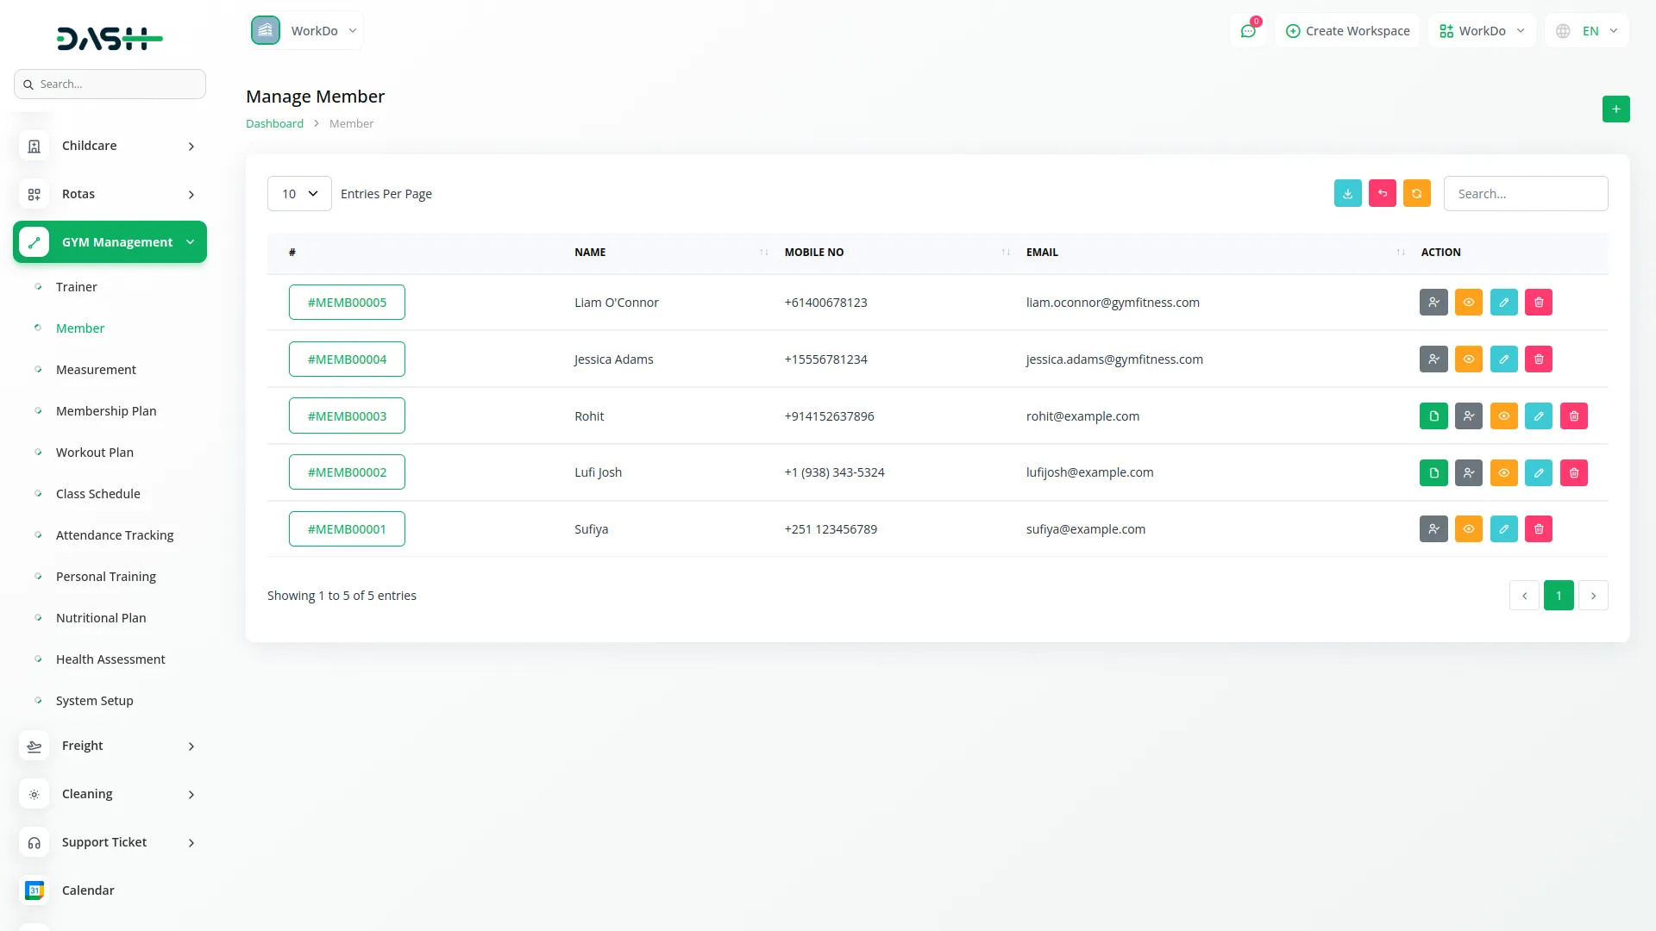Delete Liam O'Connor's member record
This screenshot has width=1656, height=931.
point(1538,303)
